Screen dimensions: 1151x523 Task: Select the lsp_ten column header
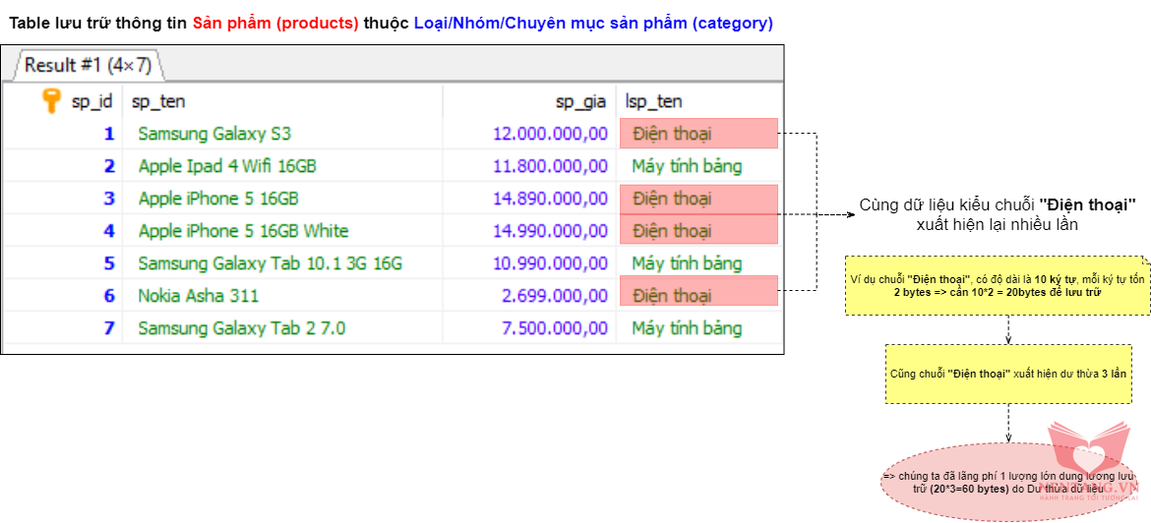coord(653,101)
